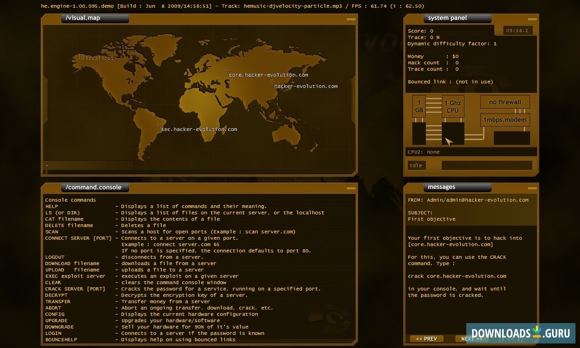The image size is (580, 348).
Task: Click the CONFIG command line
Action: point(152,314)
